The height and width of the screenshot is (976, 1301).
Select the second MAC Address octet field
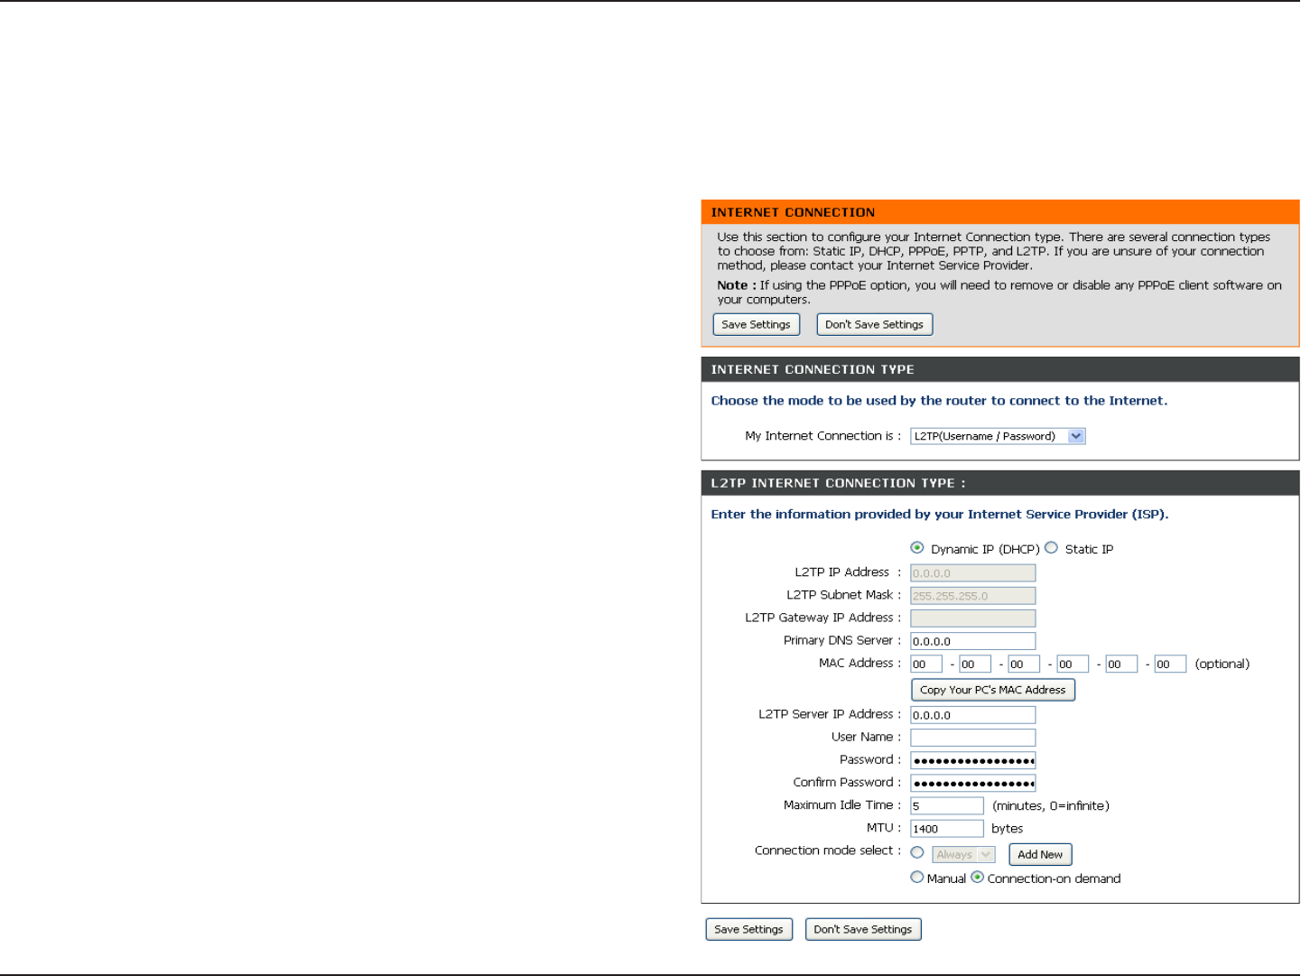[975, 665]
